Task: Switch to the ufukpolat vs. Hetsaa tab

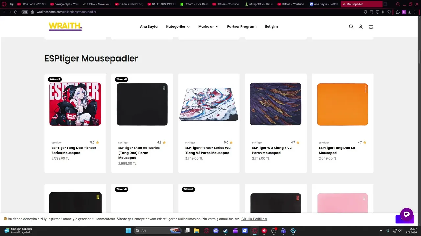Action: tap(259, 4)
